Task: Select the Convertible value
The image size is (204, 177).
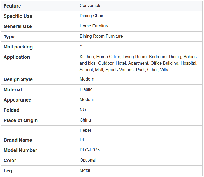Action: [x=91, y=5]
